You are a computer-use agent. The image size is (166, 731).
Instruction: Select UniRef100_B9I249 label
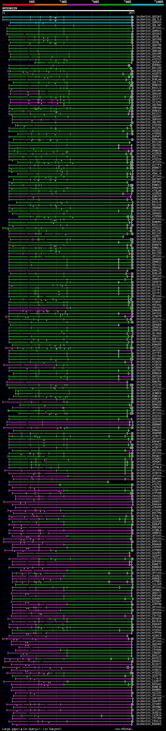[x=149, y=68]
